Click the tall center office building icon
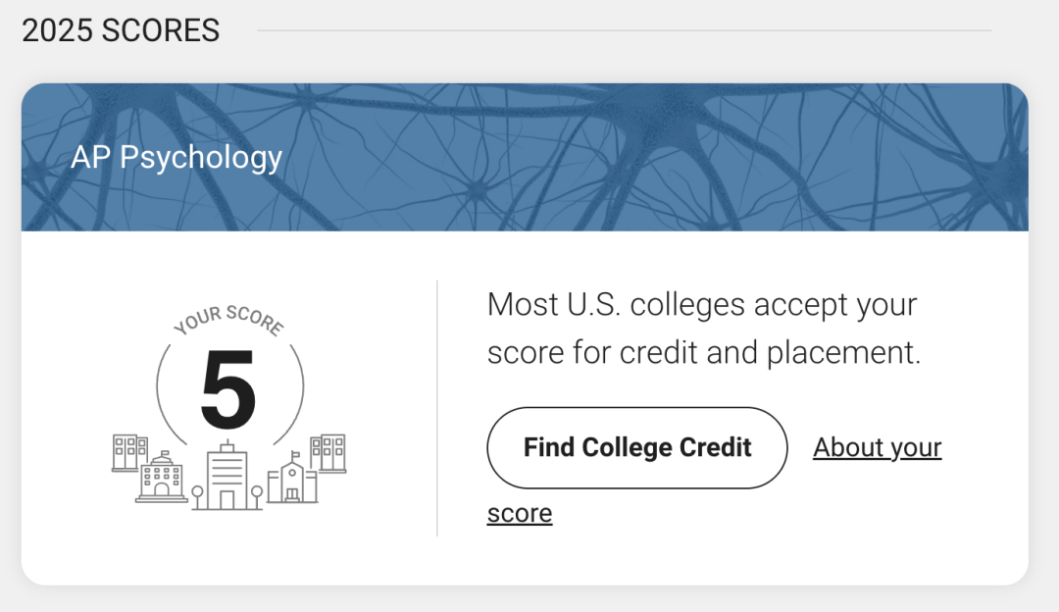 click(x=227, y=476)
